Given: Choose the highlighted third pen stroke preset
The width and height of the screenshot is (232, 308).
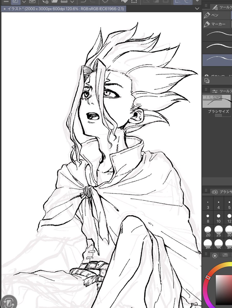Looking at the screenshot, I should click(217, 60).
